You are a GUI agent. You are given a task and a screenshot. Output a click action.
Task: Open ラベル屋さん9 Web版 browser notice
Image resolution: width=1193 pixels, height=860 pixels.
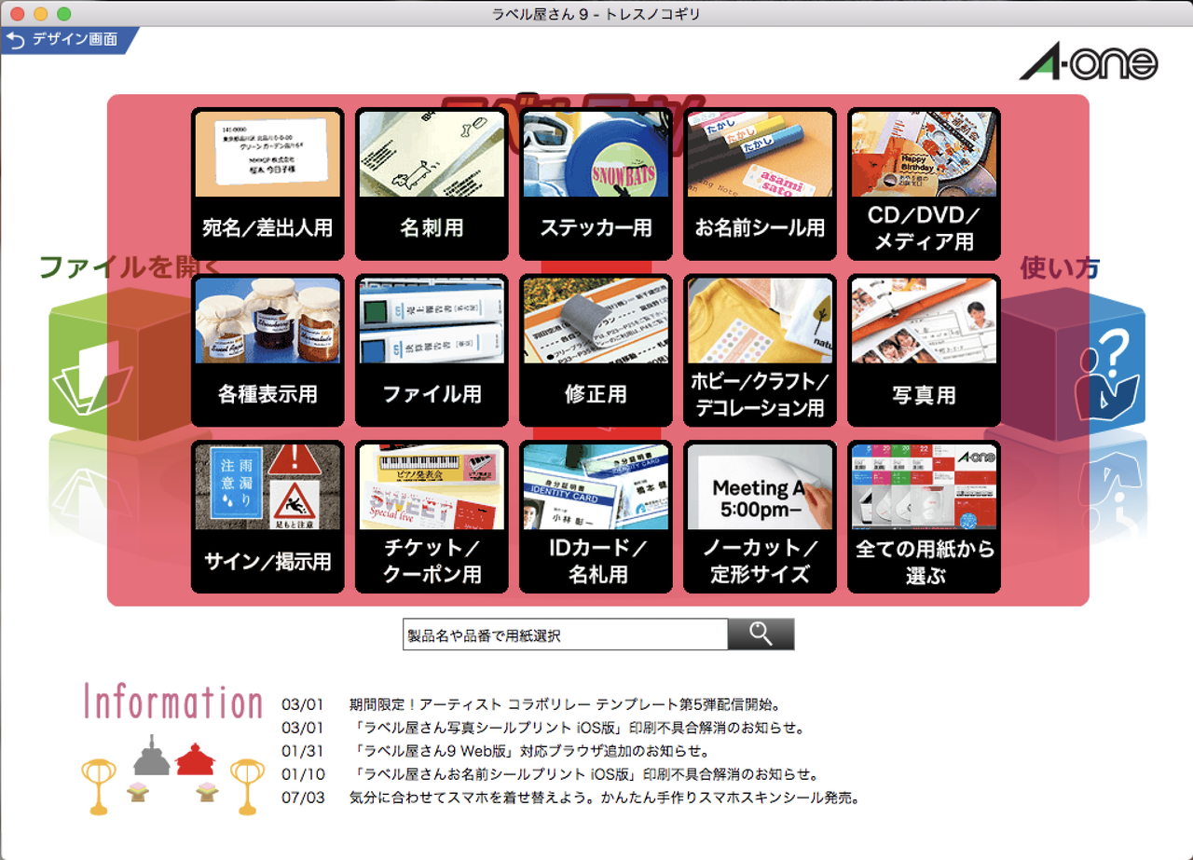530,751
